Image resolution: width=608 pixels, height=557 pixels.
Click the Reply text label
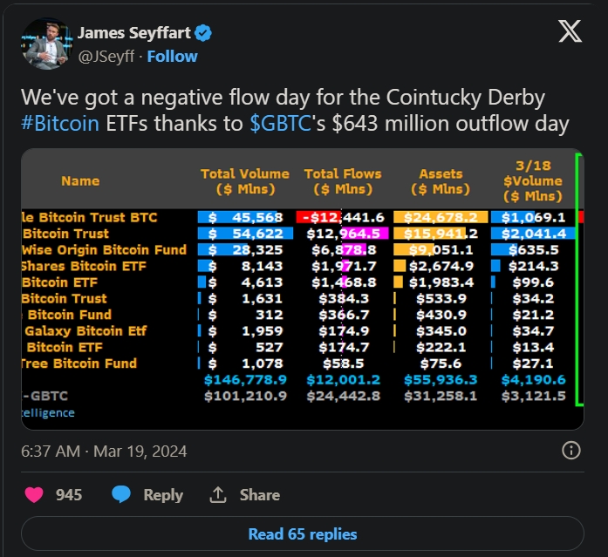[163, 494]
